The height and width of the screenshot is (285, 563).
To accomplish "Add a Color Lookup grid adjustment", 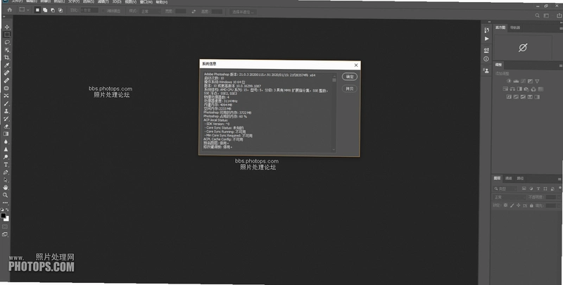I will coord(540,89).
